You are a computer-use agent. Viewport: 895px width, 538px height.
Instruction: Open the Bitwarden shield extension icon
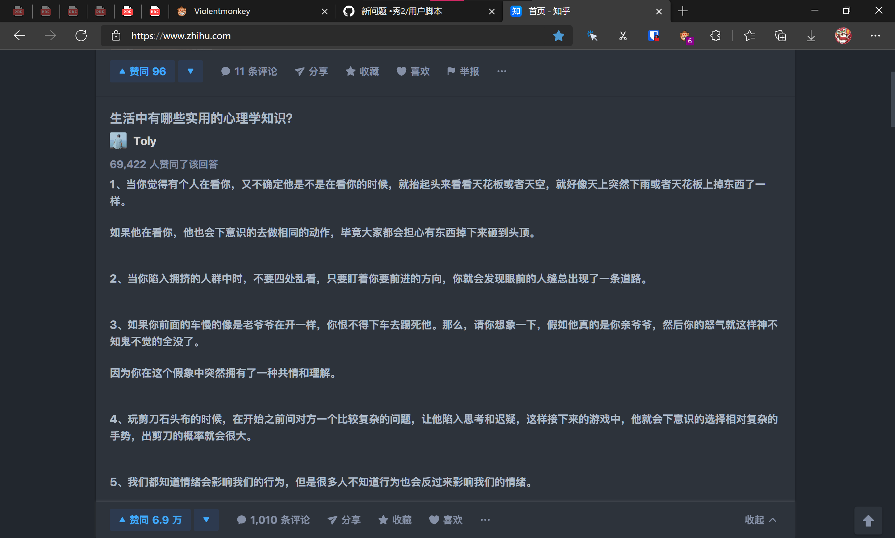pos(653,36)
